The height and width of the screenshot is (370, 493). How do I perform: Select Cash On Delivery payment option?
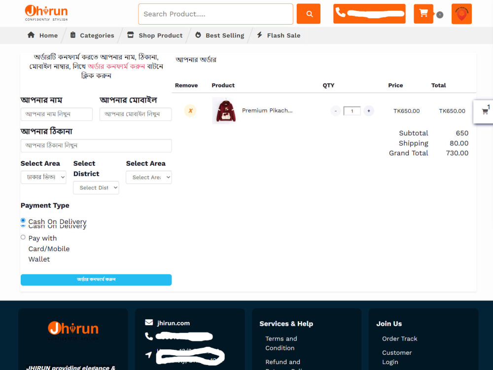23,221
